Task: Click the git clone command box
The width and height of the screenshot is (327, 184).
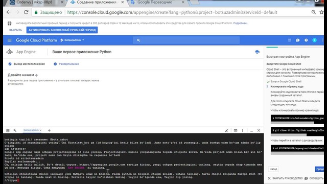Action: 297,130
